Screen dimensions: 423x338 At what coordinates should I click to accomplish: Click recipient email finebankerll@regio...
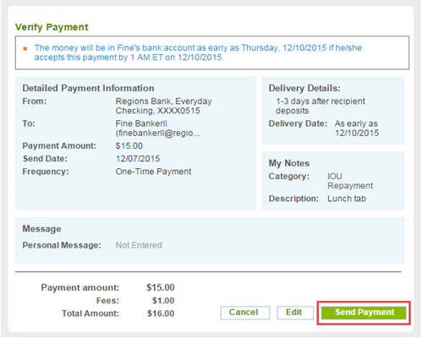157,133
